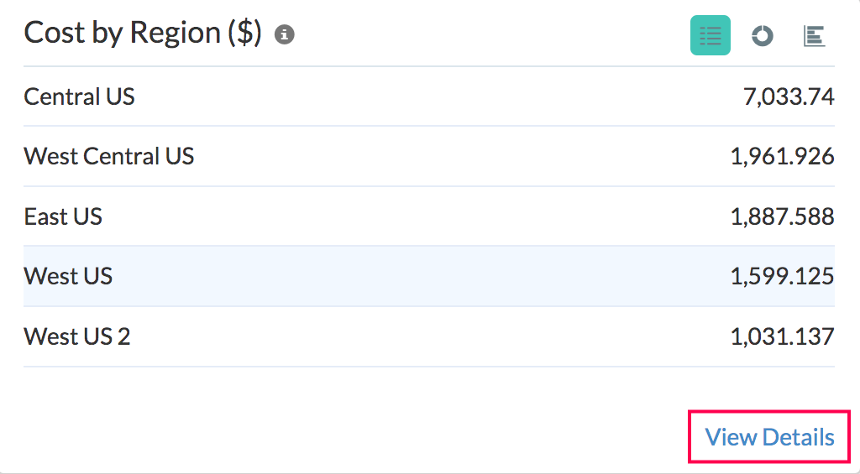Image resolution: width=860 pixels, height=474 pixels.
Task: Click the 1,599.125 cost value
Action: (x=782, y=276)
